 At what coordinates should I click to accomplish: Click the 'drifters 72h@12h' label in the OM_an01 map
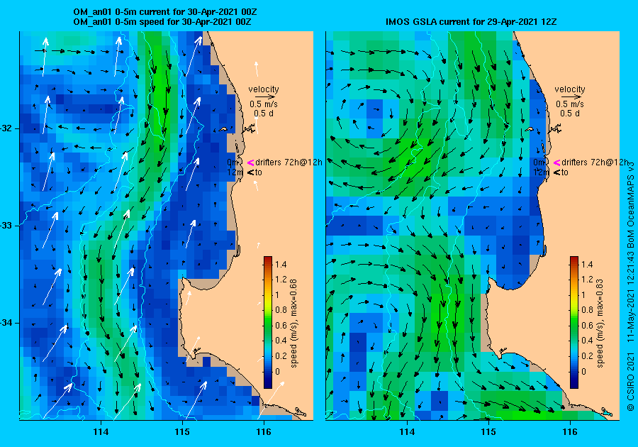click(x=289, y=162)
